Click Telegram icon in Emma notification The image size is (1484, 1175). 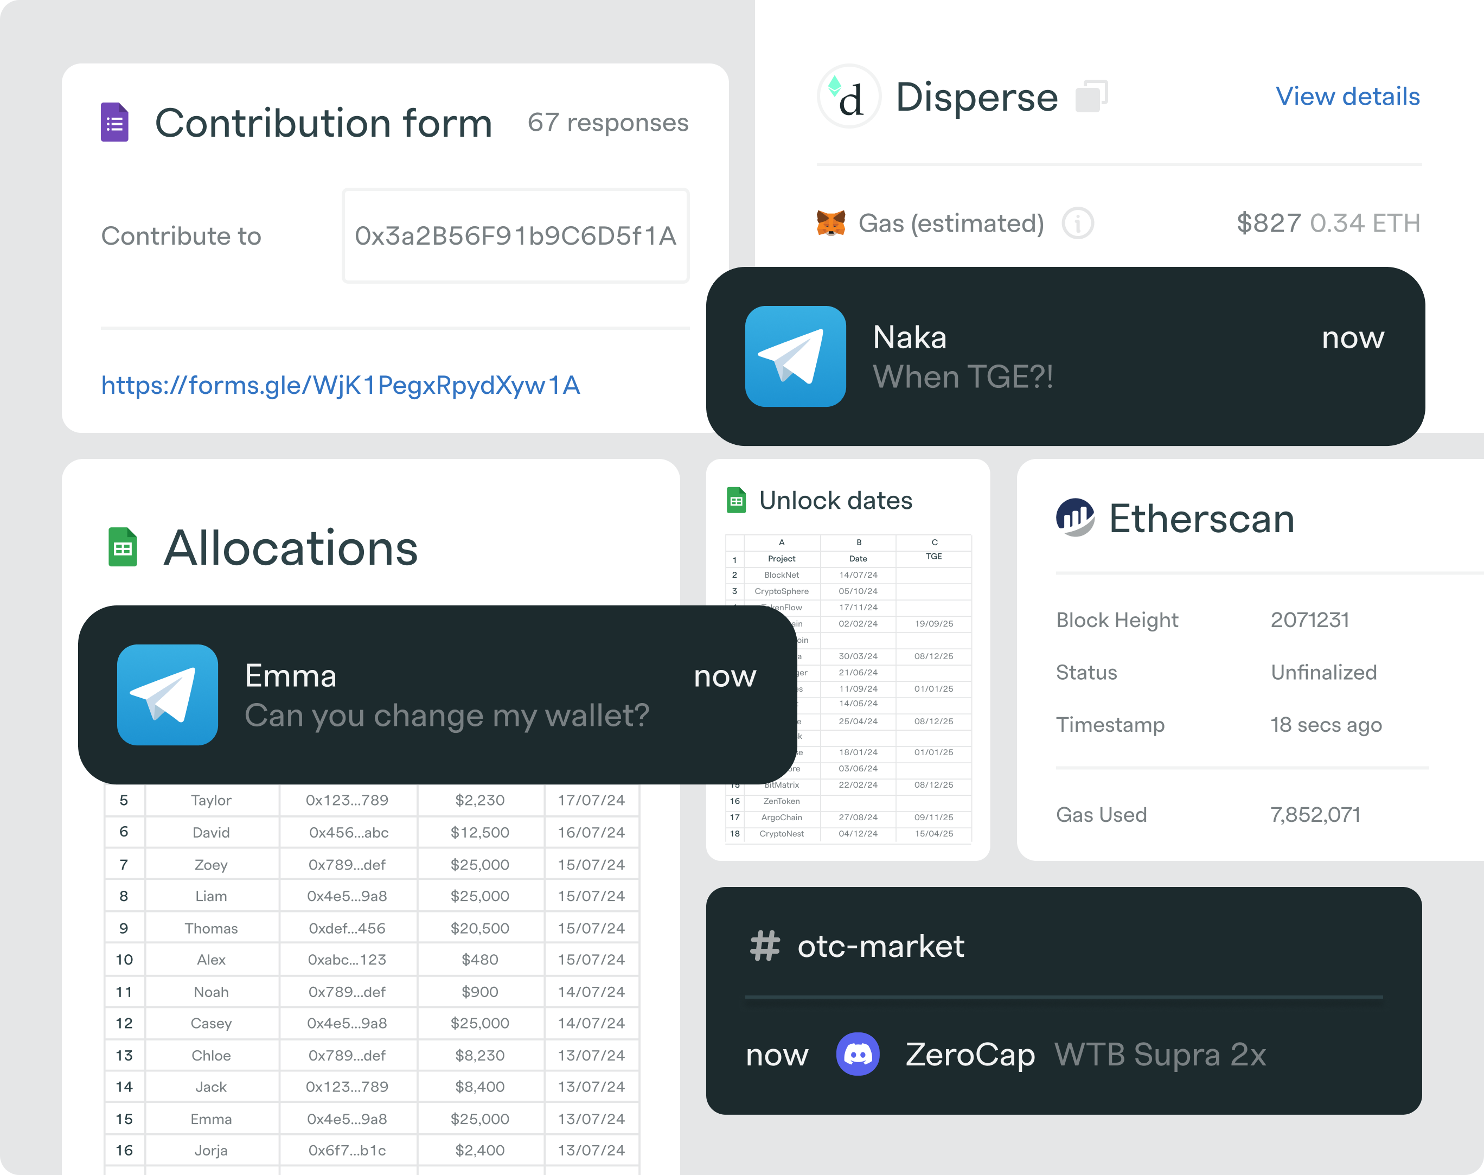click(x=167, y=695)
